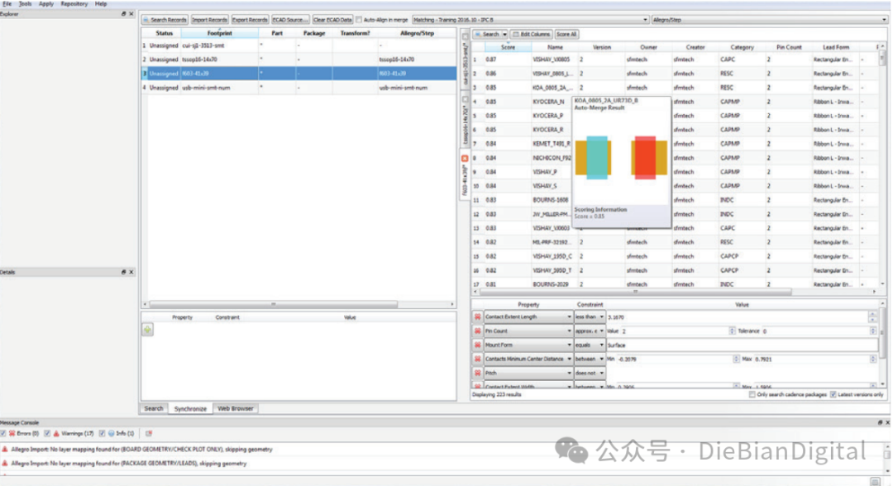Select footprint row tssop16-14x70
The height and width of the screenshot is (486, 893).
tap(298, 60)
